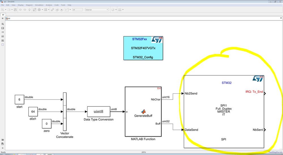283x155 pixels.
Task: Click the simulation data inspector record icon
Action: click(67, 10)
